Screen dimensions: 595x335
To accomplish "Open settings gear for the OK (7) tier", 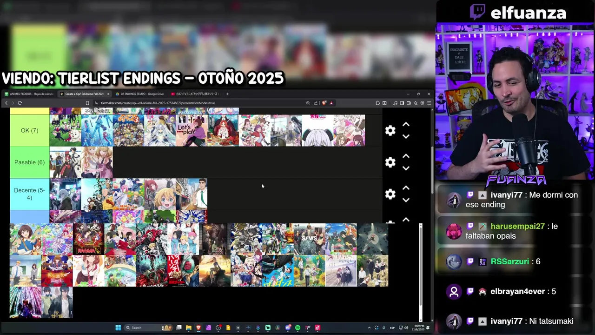I will [390, 131].
